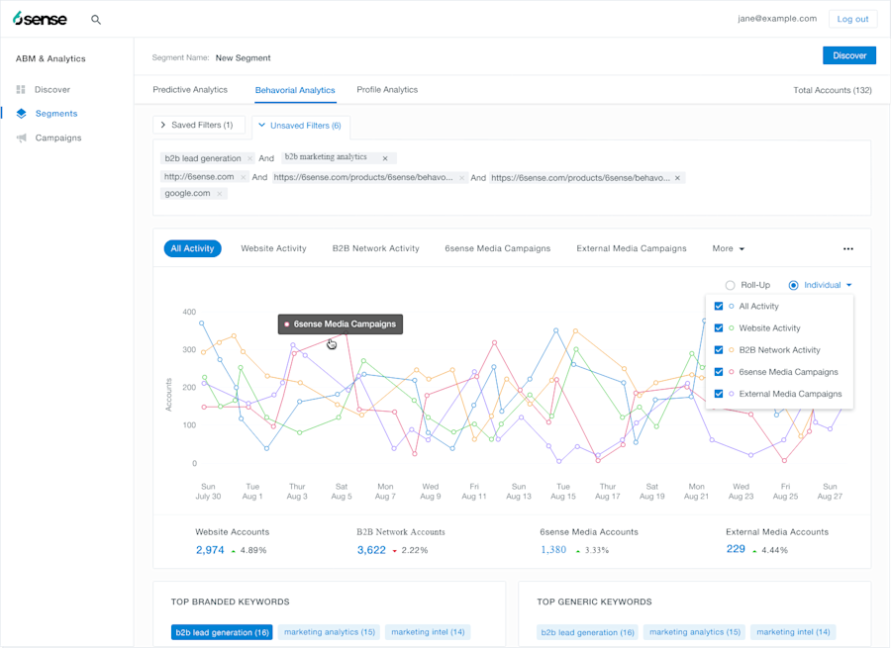Click the pink 6sense Media Campaigns legend marker
The height and width of the screenshot is (648, 891).
coord(732,371)
